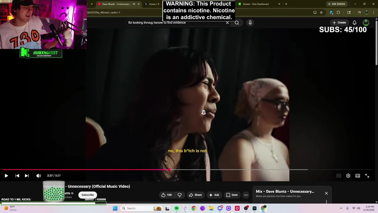Enter fullscreen video mode
This screenshot has width=378, height=213.
(367, 176)
